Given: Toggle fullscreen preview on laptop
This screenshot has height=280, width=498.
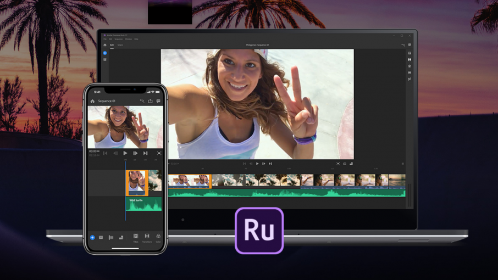Looking at the screenshot, I should [x=338, y=164].
